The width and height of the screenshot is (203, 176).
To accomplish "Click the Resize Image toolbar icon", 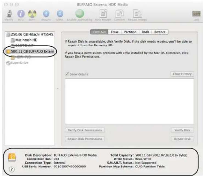I will [x=137, y=13].
